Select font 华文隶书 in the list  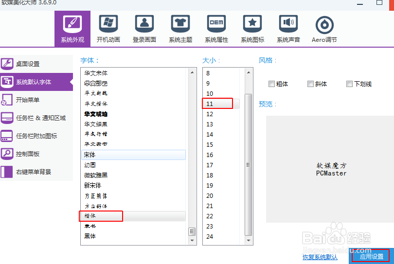click(133, 144)
